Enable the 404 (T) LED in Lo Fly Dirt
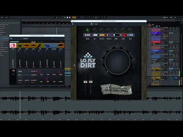Screen dimensions: 183x137 [x=102, y=30]
